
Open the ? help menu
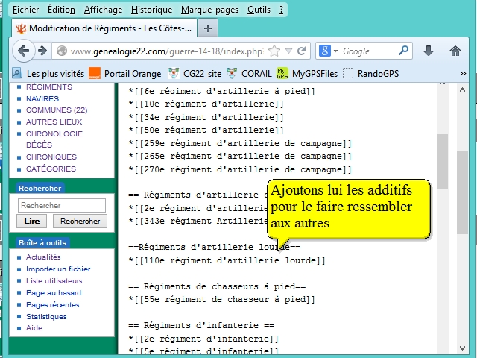282,10
